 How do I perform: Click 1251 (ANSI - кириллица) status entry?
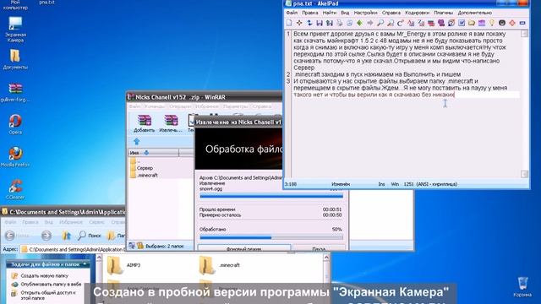point(430,184)
